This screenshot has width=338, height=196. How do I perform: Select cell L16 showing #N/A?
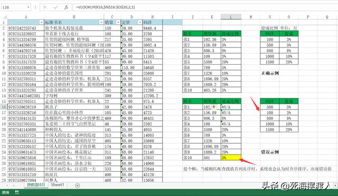231,107
